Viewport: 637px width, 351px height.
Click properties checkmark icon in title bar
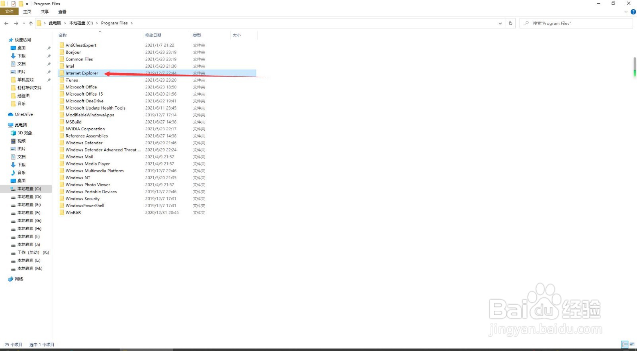click(x=14, y=4)
